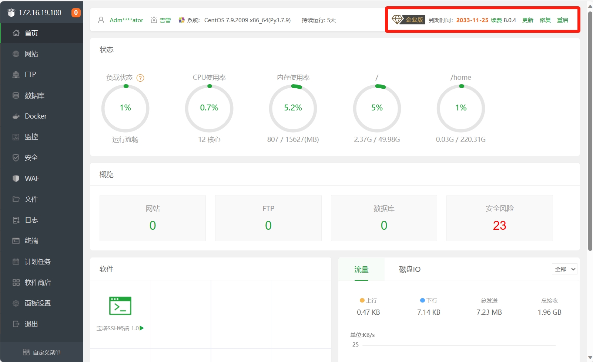Image resolution: width=593 pixels, height=362 pixels.
Task: Click the 重启 restart link
Action: pyautogui.click(x=562, y=20)
